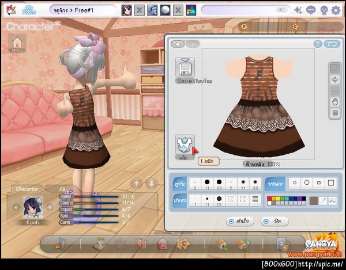Click the Kooh character portrait

(33, 207)
